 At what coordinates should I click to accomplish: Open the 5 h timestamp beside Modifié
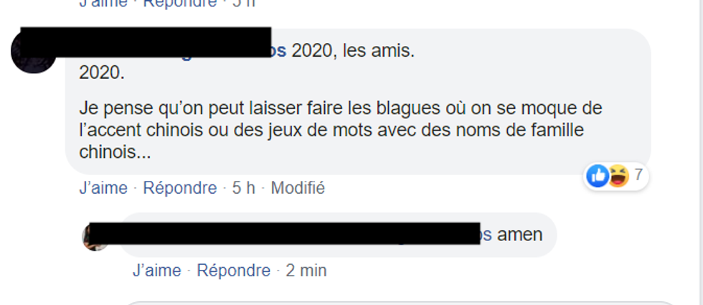243,188
